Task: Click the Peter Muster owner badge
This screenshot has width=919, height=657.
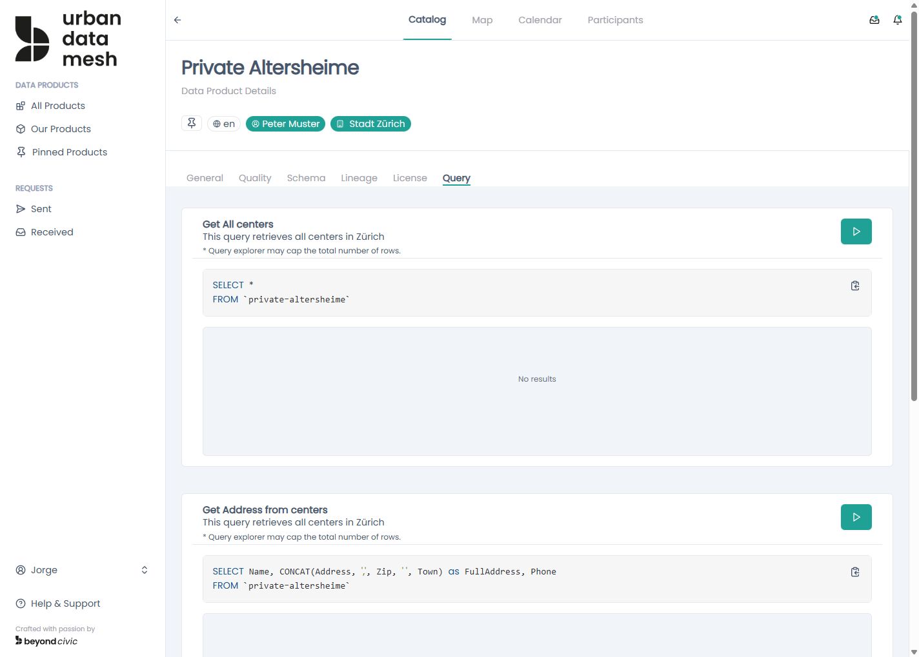Action: pyautogui.click(x=285, y=124)
